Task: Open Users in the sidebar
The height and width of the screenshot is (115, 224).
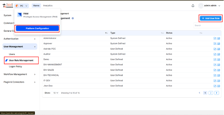Action: pos(12,54)
